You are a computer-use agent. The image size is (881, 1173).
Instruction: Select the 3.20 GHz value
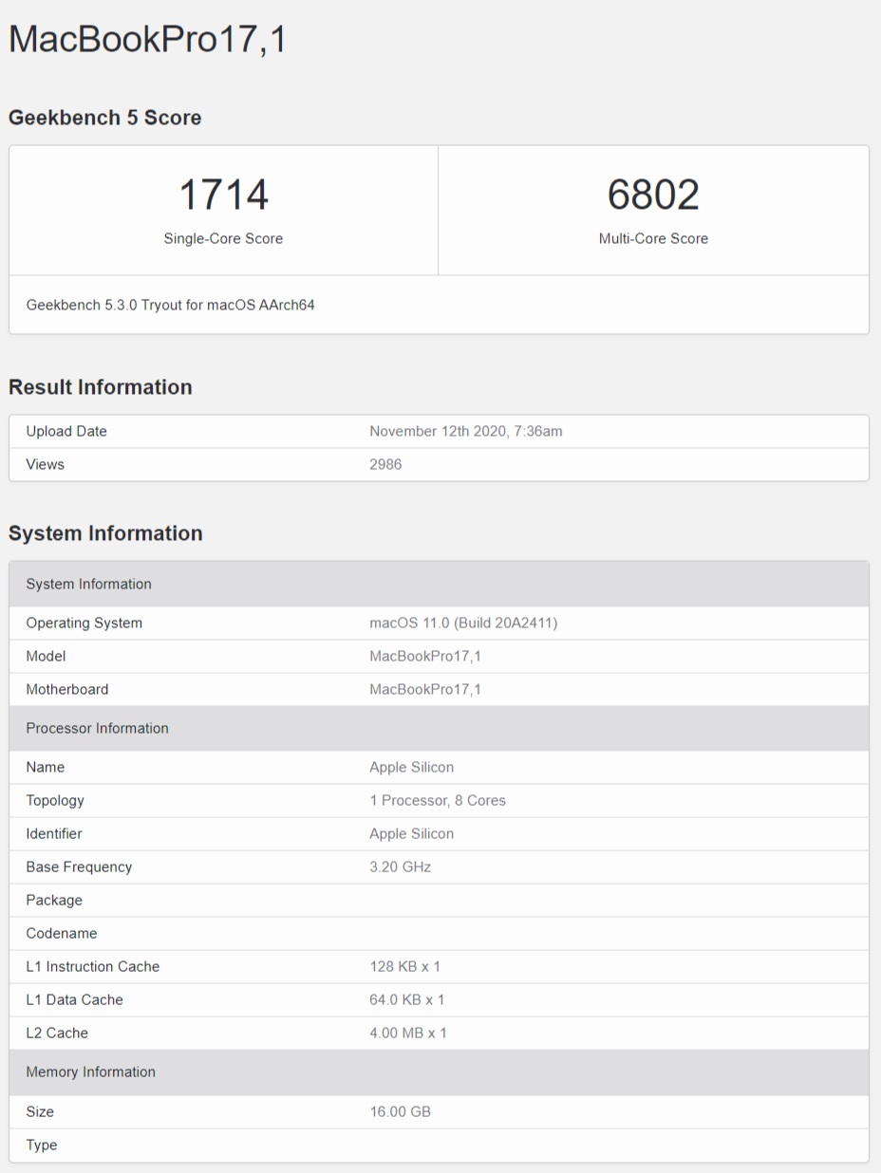tap(401, 866)
